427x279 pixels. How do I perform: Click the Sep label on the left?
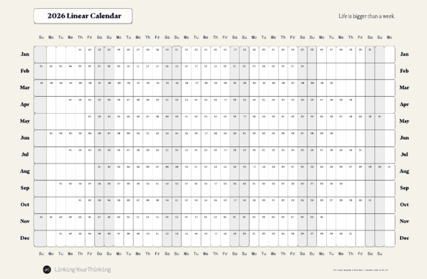25,188
